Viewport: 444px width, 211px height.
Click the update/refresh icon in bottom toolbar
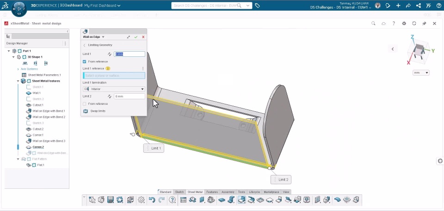click(x=120, y=199)
